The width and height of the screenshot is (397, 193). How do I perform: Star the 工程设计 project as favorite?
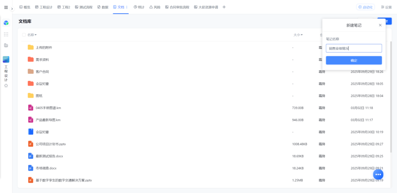click(x=6, y=86)
